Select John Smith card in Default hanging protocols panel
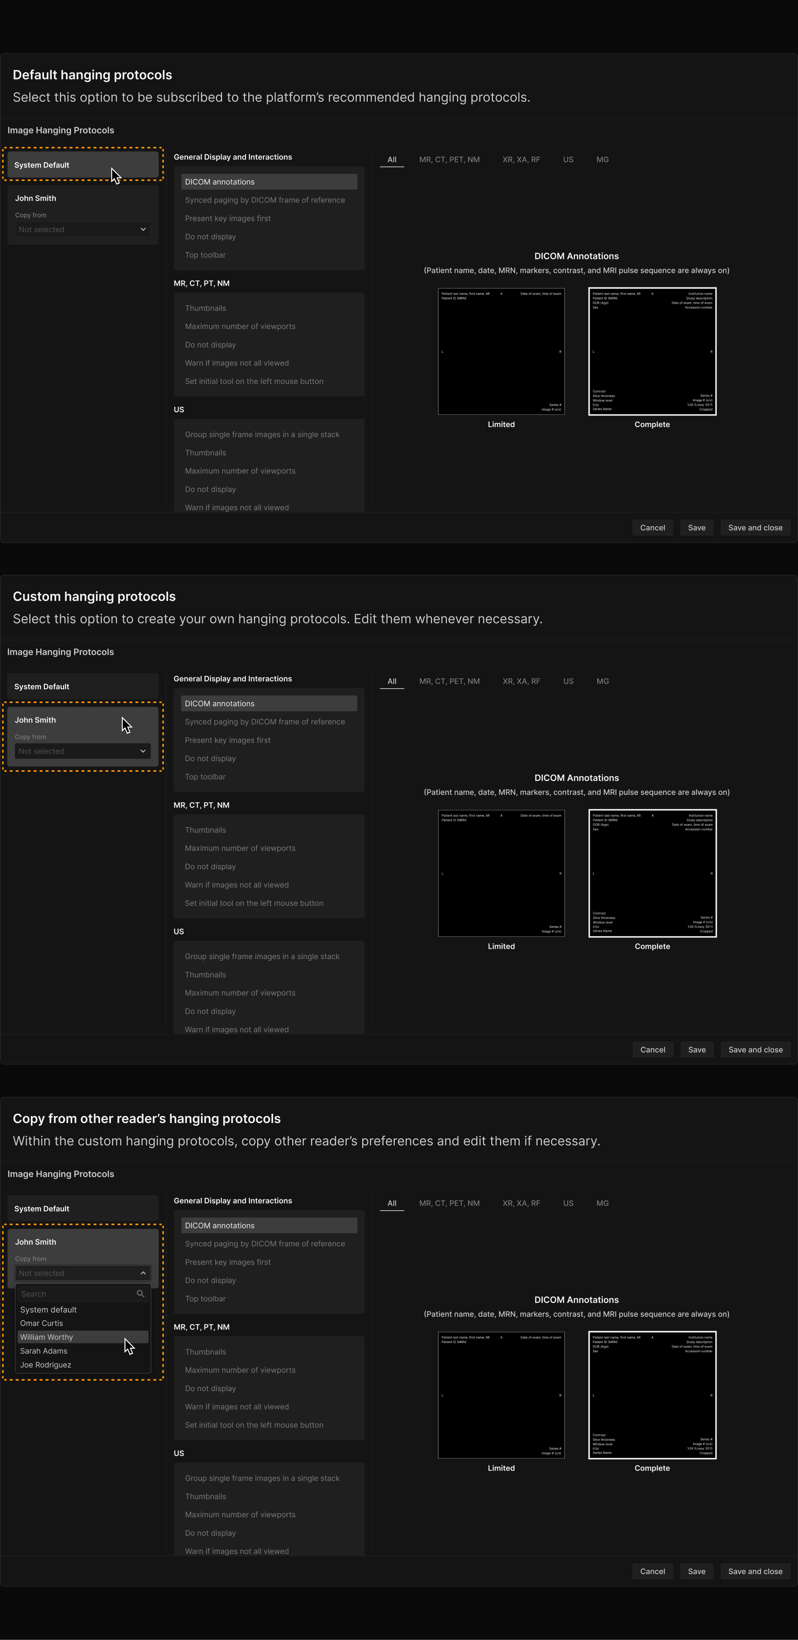 (x=83, y=215)
